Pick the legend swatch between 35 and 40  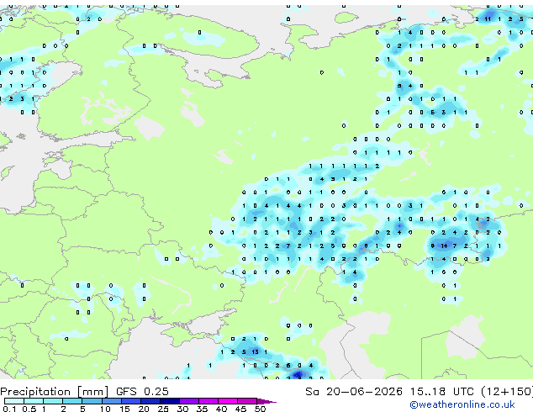pyautogui.click(x=208, y=401)
